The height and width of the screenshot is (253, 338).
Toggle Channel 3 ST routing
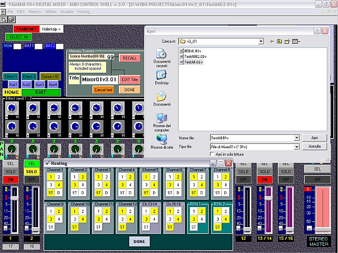[x=98, y=193]
